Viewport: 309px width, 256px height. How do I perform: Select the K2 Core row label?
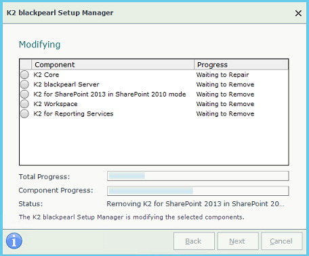[x=46, y=75]
